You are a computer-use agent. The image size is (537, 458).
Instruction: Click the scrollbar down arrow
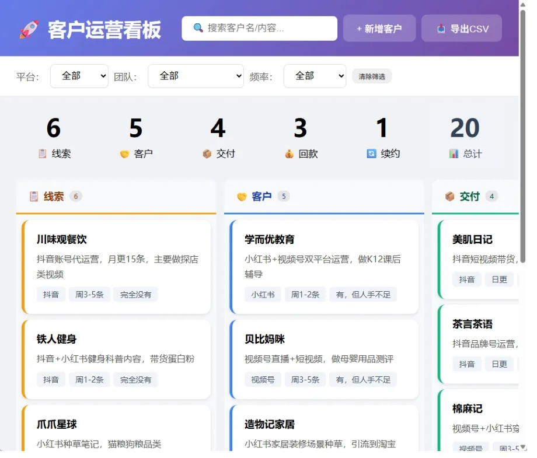pyautogui.click(x=523, y=447)
